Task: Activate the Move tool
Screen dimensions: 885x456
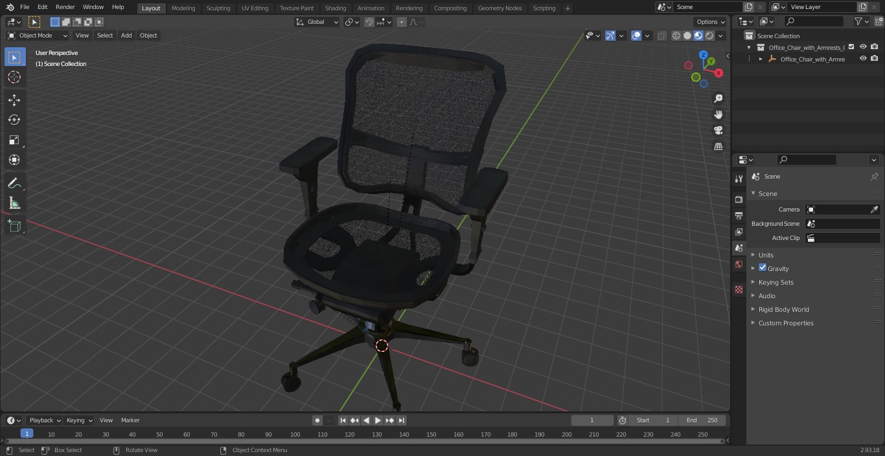Action: coord(14,100)
